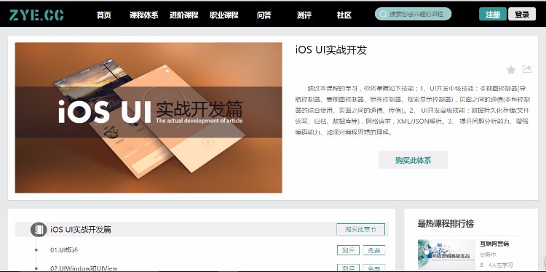Click the magnifier icon in the search box
The image size is (546, 272).
pos(383,15)
